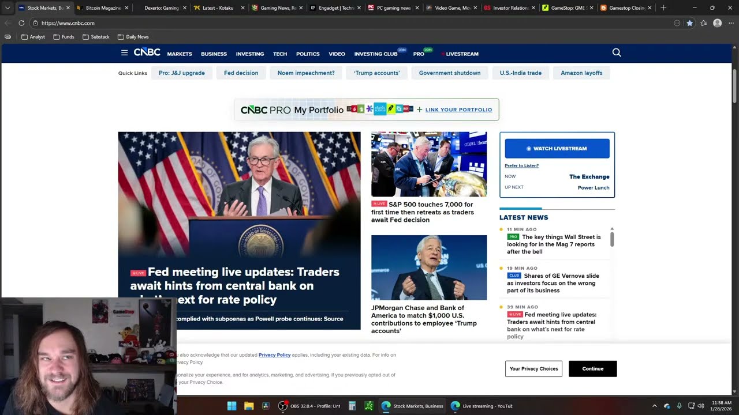Click the microphone icon in system tray
This screenshot has width=739, height=415.
point(679,406)
